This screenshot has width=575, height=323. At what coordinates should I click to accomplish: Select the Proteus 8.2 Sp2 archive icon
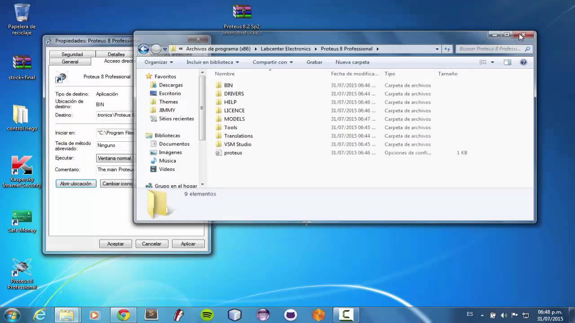click(x=242, y=20)
